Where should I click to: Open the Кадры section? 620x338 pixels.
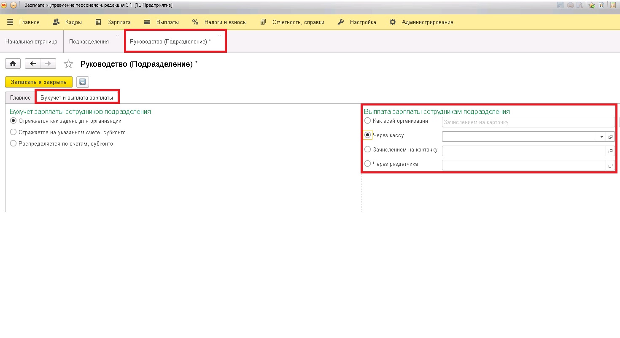click(x=67, y=22)
